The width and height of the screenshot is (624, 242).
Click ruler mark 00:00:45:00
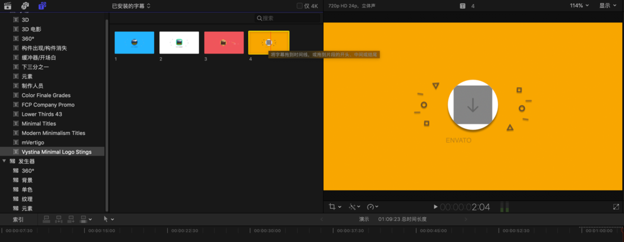[433, 231]
